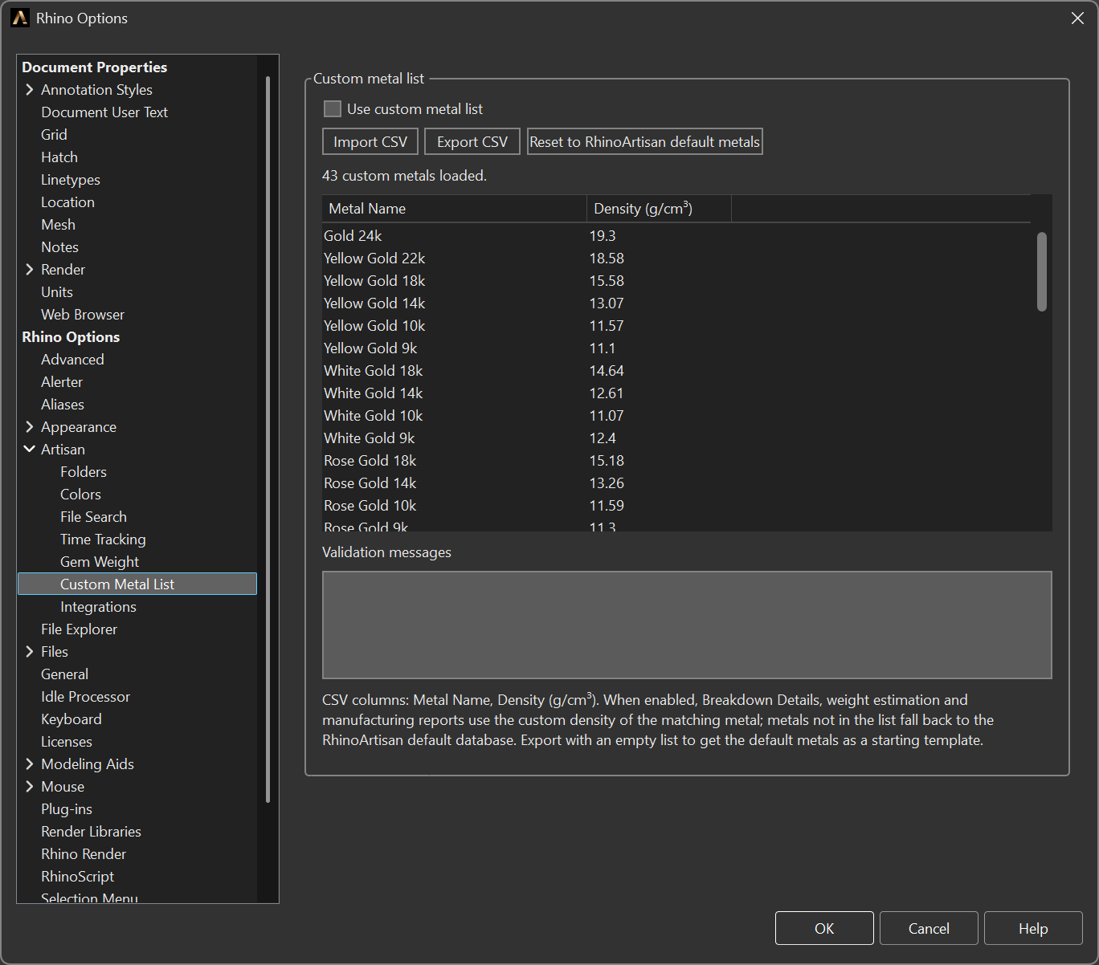Expand the Render tree node

(30, 269)
